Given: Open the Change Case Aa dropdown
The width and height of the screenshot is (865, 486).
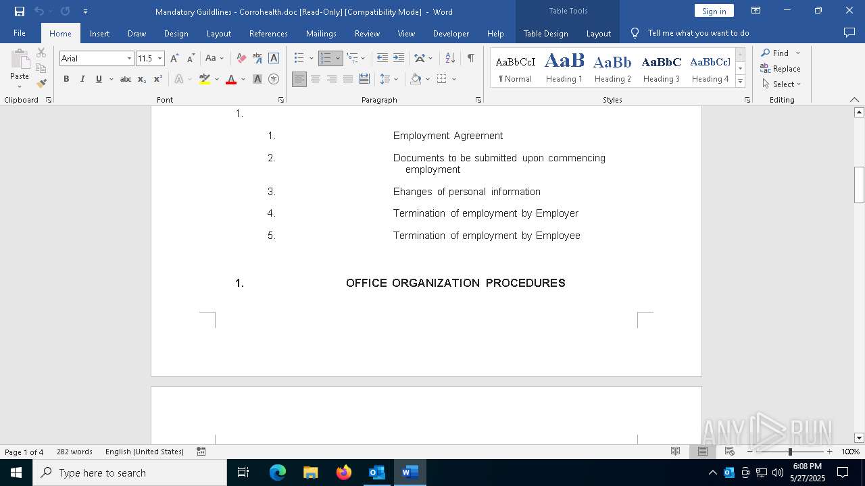Looking at the screenshot, I should click(x=214, y=59).
